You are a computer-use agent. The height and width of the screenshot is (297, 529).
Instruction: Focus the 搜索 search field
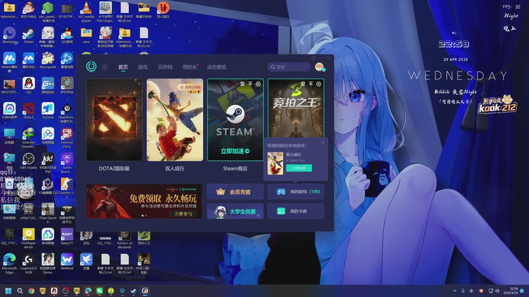click(289, 67)
